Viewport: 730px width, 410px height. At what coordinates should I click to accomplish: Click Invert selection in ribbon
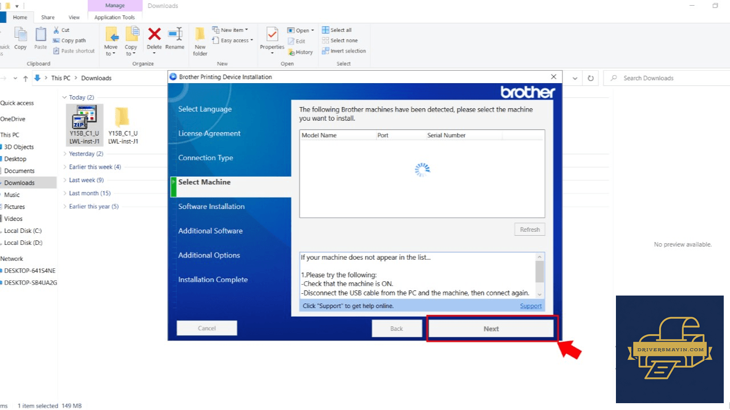click(344, 51)
